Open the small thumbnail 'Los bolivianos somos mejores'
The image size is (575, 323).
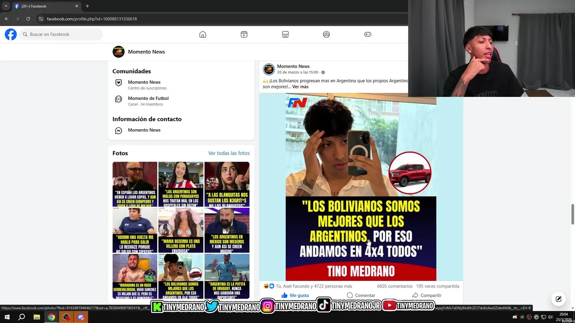(181, 276)
